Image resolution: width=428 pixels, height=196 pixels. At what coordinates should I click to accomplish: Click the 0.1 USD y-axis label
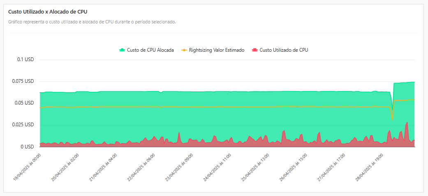(x=25, y=59)
